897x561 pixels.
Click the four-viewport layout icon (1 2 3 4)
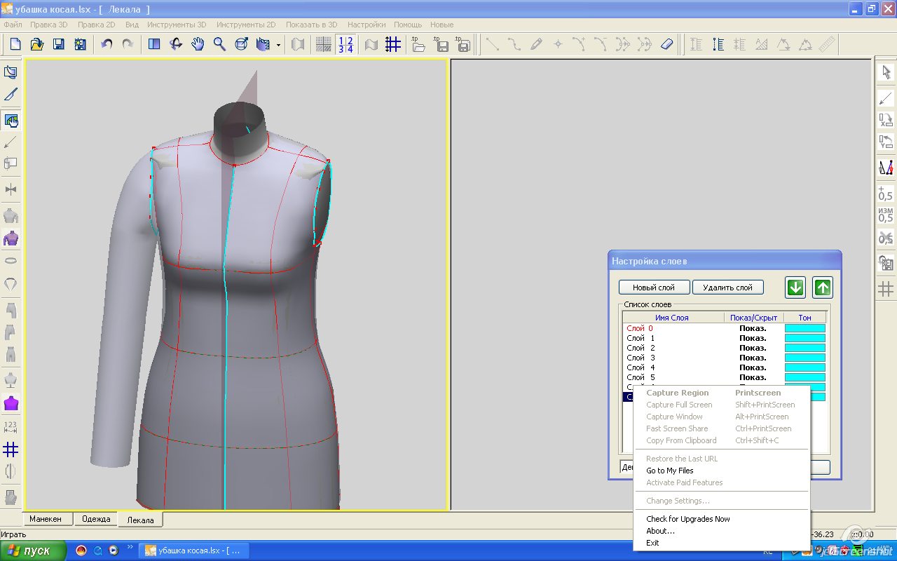click(345, 44)
